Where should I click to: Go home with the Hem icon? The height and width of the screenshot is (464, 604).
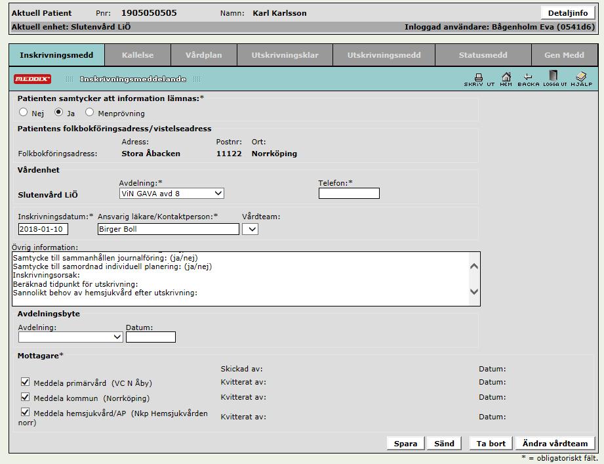[506, 79]
